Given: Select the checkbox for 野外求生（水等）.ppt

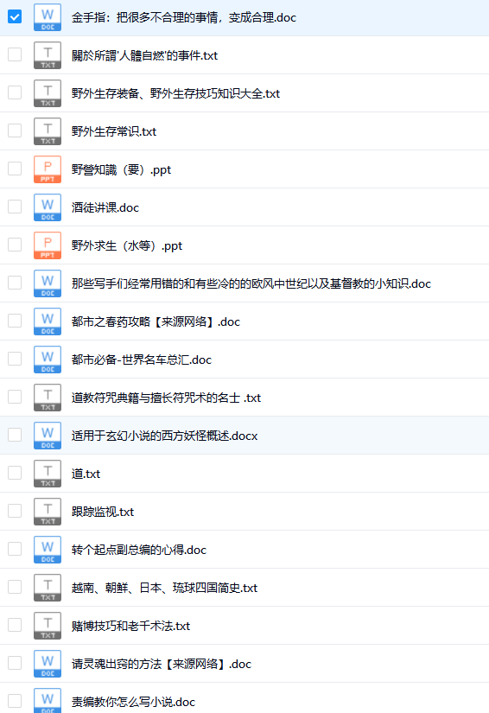Looking at the screenshot, I should point(15,245).
